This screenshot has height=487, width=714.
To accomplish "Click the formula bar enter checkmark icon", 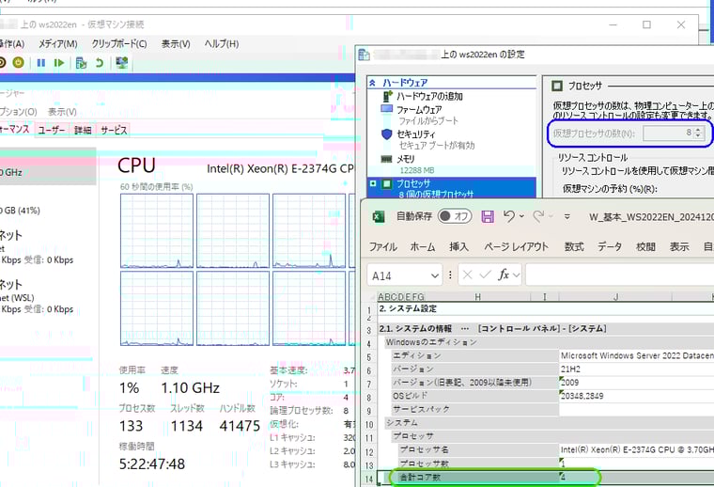I will (x=486, y=275).
